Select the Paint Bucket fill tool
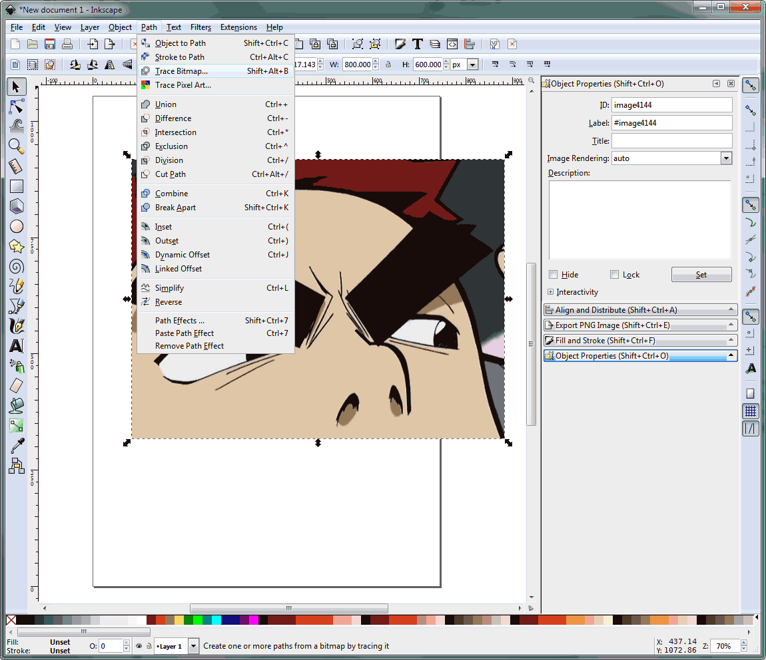 coord(16,406)
